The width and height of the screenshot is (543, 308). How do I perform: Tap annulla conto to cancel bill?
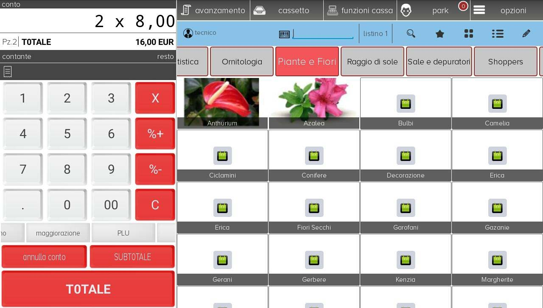(44, 257)
